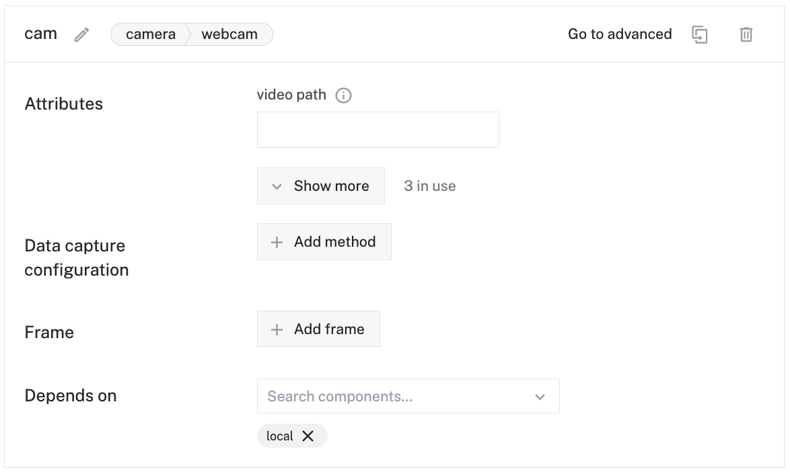Expand Show more attributes
The height and width of the screenshot is (476, 790).
[x=321, y=186]
